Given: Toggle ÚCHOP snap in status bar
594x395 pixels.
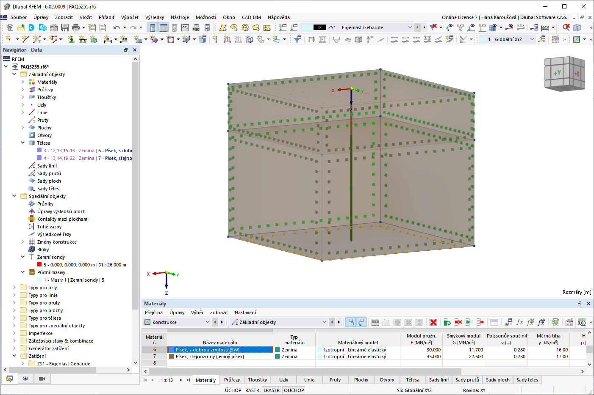Looking at the screenshot, I should click(233, 390).
